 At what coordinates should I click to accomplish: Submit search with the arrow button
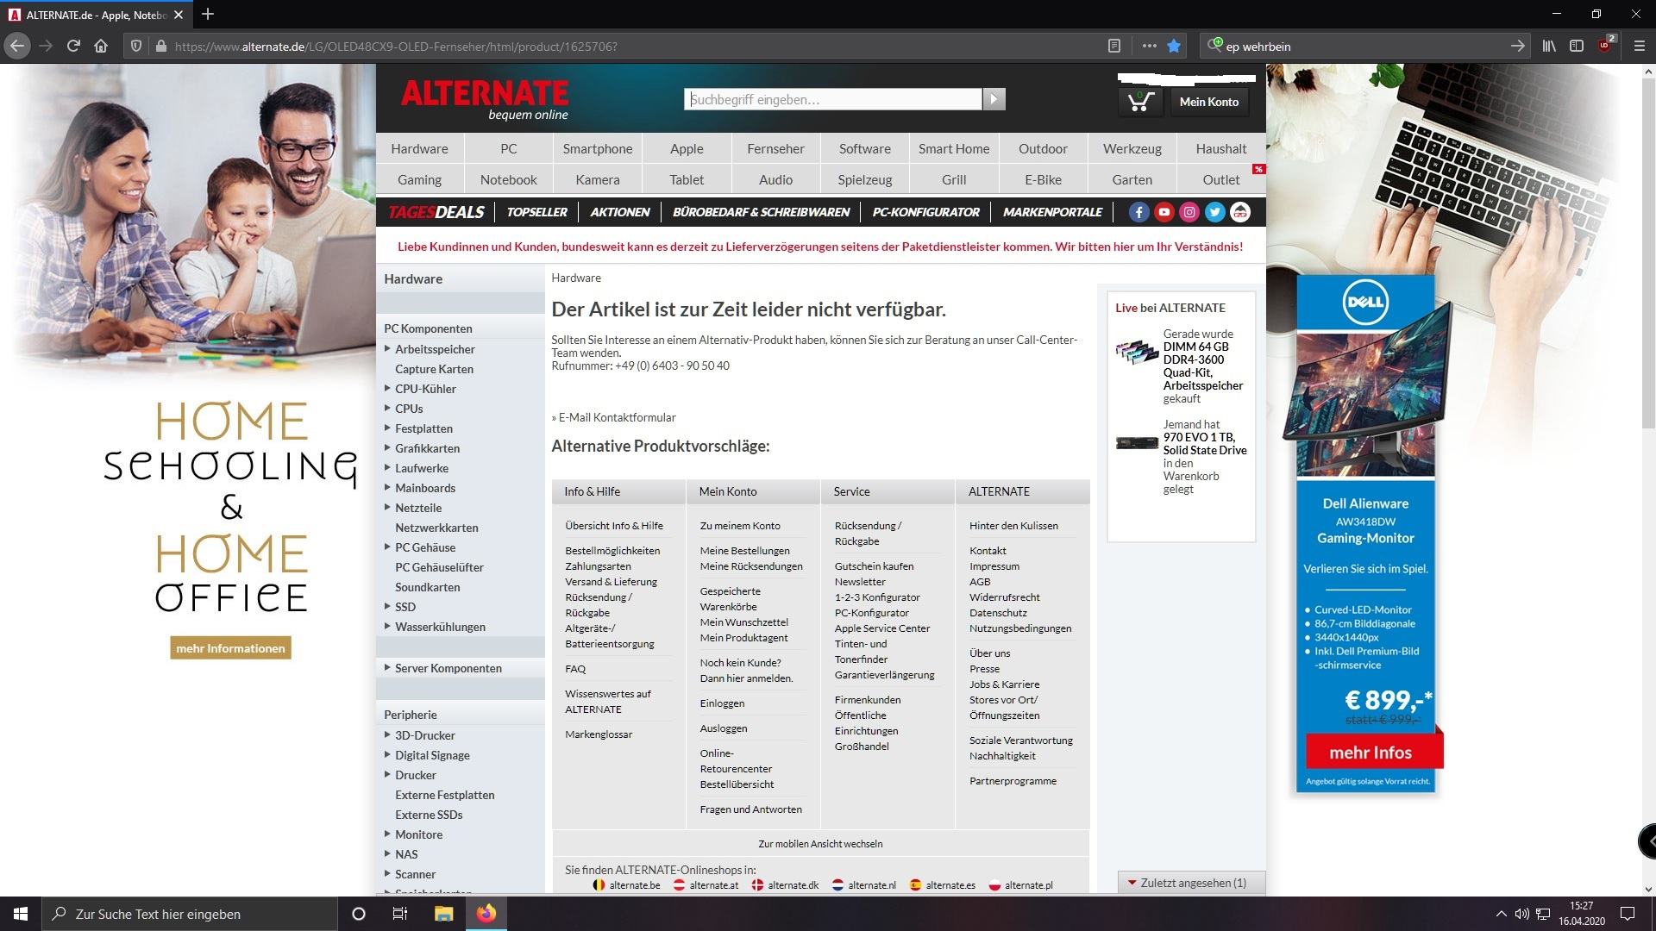(994, 99)
